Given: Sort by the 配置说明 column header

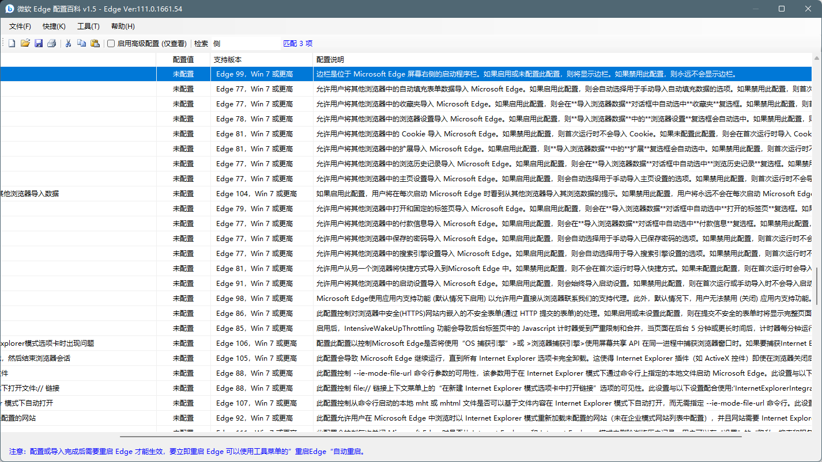Looking at the screenshot, I should coord(563,59).
